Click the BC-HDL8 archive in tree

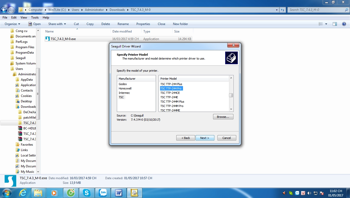tap(27, 128)
